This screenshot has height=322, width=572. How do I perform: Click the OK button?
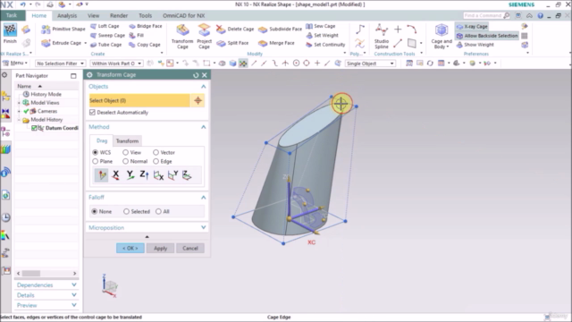[x=130, y=249]
